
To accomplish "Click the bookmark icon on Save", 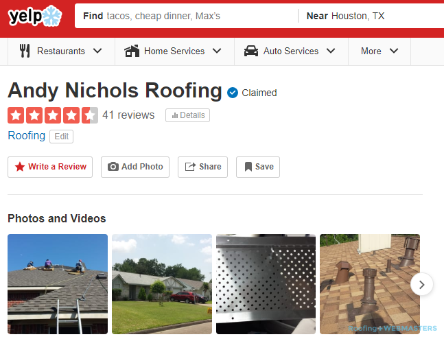I will click(x=248, y=167).
